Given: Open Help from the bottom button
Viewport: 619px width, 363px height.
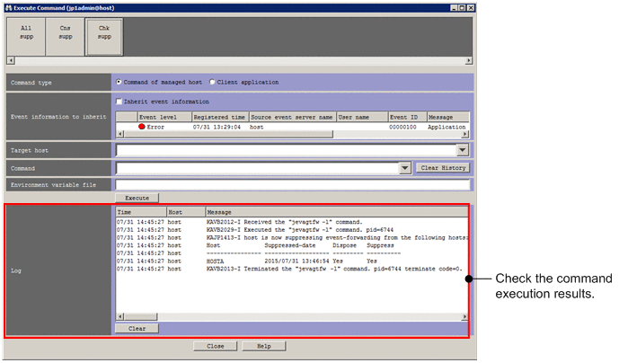Looking at the screenshot, I should tap(264, 345).
